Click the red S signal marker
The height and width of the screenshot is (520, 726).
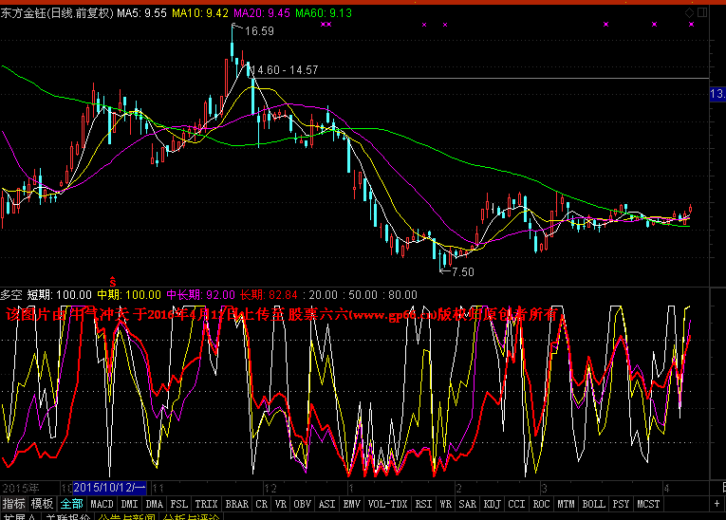(113, 282)
